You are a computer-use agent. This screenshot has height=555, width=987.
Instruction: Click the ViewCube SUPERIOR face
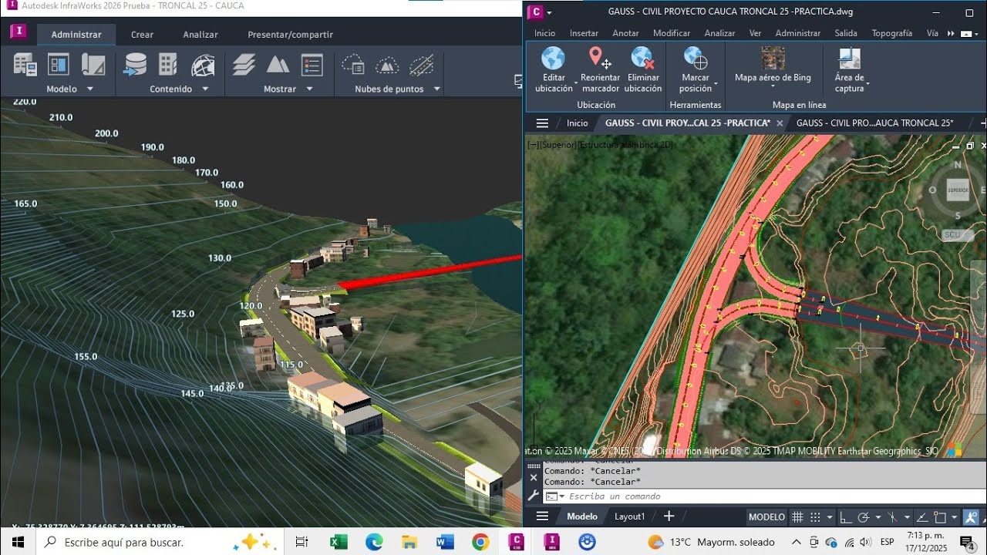(x=958, y=190)
